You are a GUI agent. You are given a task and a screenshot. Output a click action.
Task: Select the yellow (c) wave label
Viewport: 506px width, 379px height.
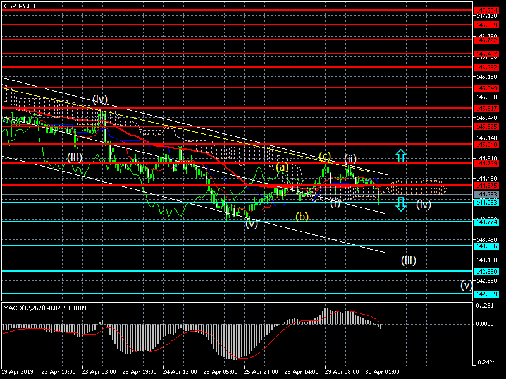(325, 156)
